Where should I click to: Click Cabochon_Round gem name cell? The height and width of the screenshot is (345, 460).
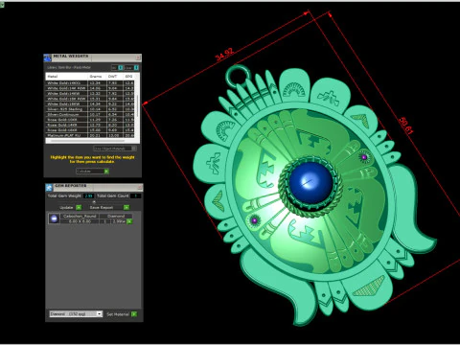pos(80,216)
